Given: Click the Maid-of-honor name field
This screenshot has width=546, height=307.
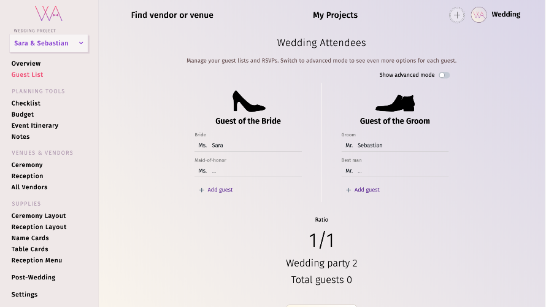Looking at the screenshot, I should [256, 171].
